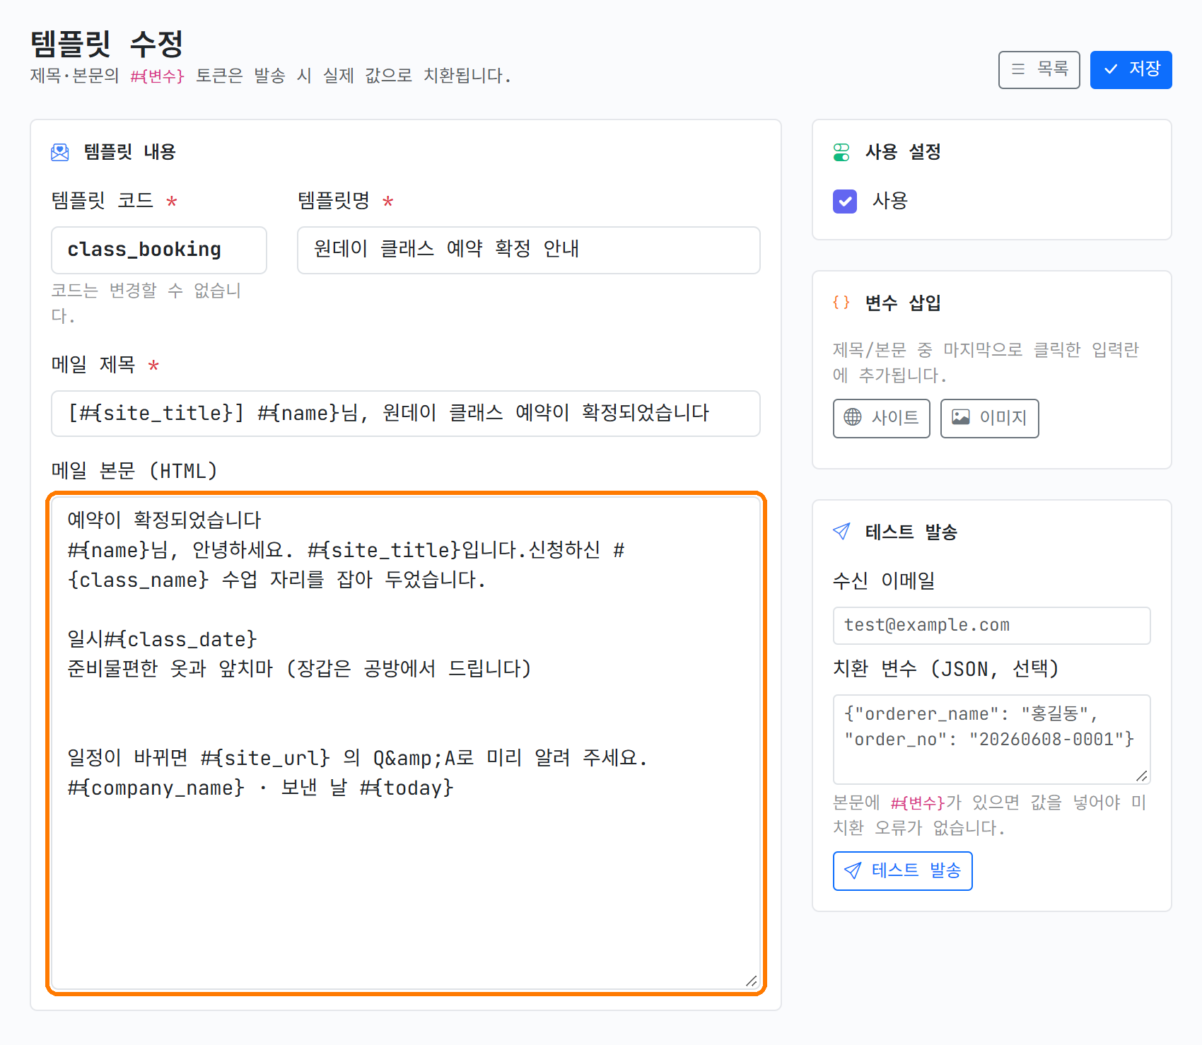The image size is (1202, 1045).
Task: Toggle the 사용 checkbox
Action: (x=845, y=202)
